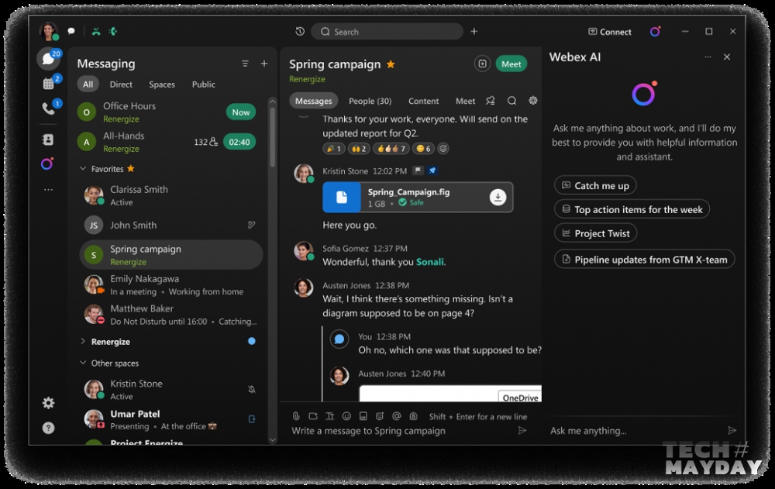Open the Messaging tab with 20 badge
This screenshot has width=775, height=489.
point(48,59)
